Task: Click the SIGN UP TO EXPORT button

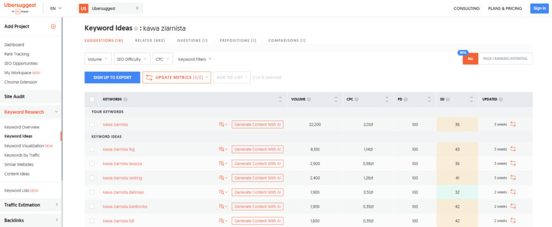Action: point(112,77)
